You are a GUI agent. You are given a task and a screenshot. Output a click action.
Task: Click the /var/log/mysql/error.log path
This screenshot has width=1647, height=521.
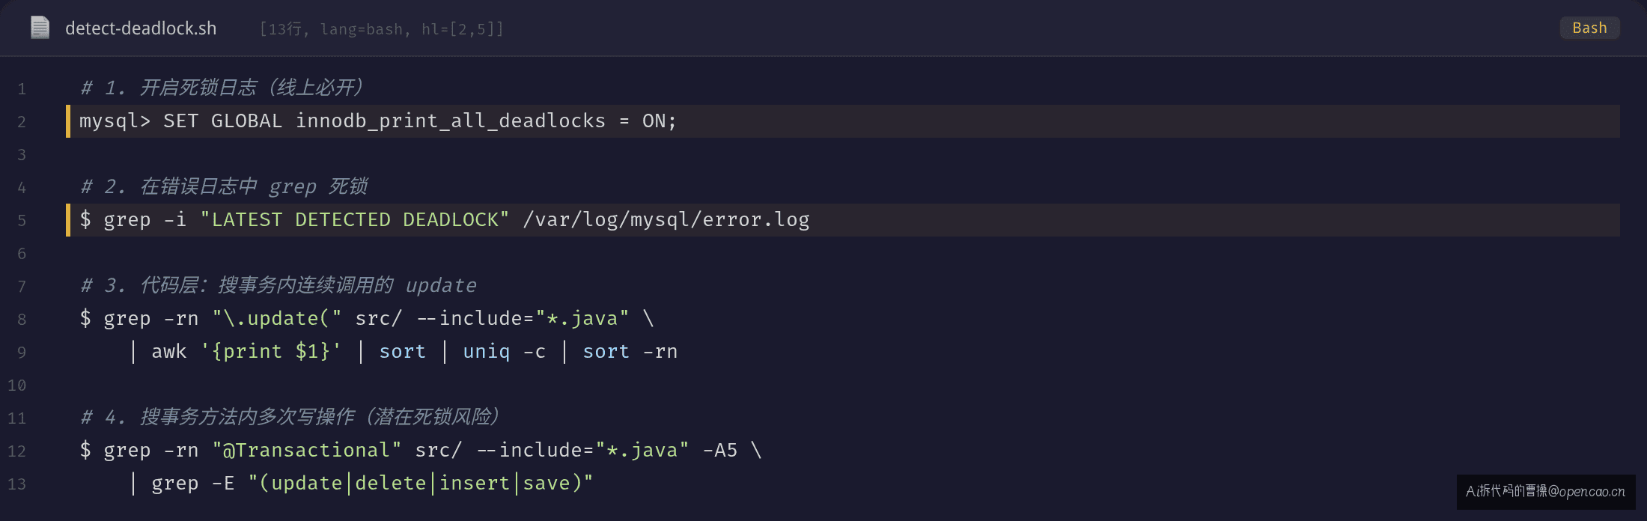click(666, 219)
